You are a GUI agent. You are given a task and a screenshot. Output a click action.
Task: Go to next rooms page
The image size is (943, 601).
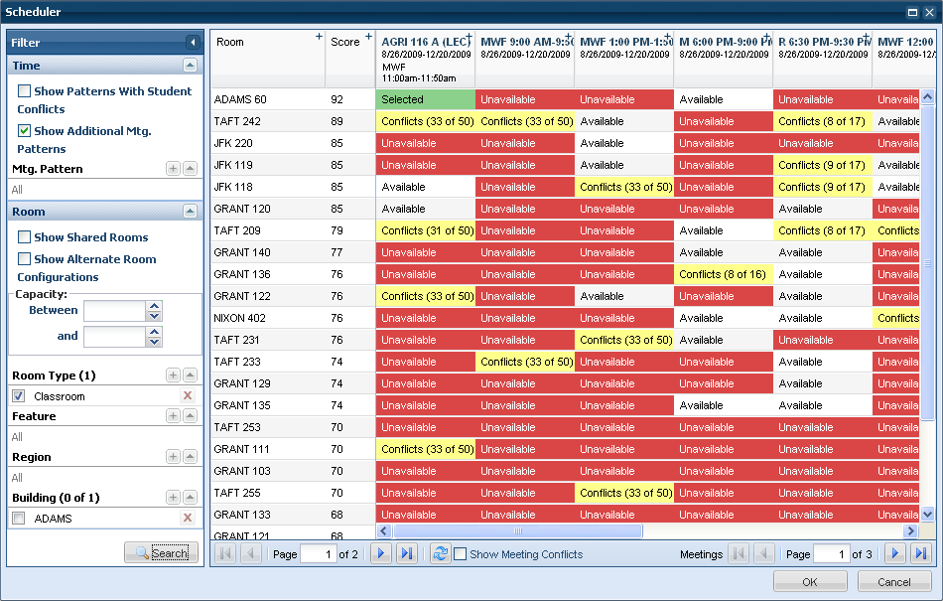pos(381,553)
